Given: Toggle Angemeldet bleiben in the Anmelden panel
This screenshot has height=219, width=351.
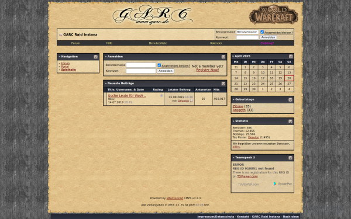Looking at the screenshot, I should click(159, 65).
